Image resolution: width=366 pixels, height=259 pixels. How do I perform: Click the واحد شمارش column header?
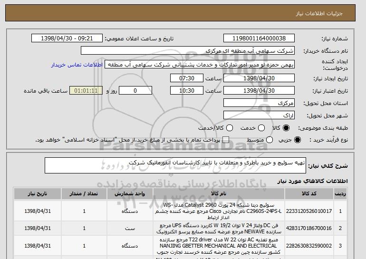pos(130,194)
